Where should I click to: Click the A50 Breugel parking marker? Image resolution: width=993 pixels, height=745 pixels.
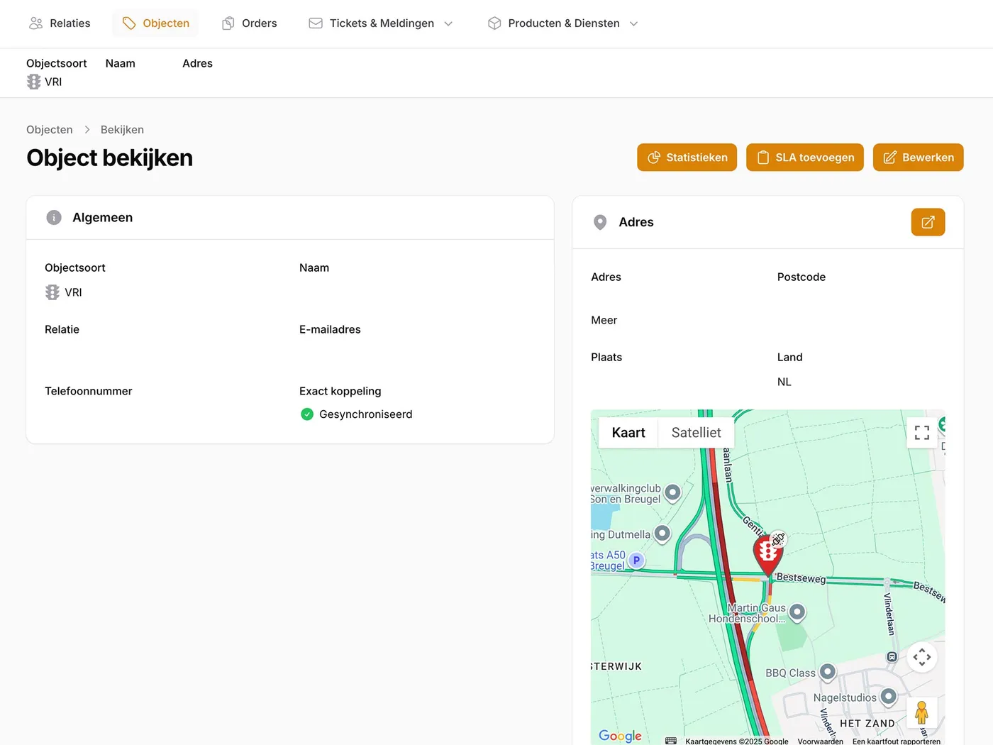click(637, 561)
